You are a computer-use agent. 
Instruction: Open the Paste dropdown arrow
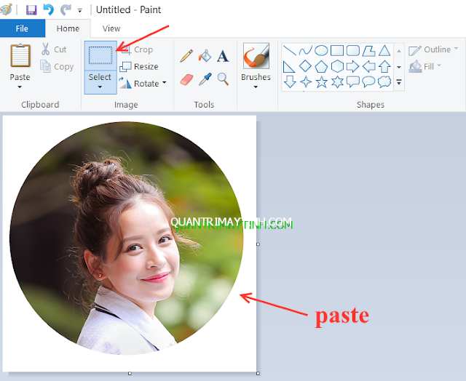tap(20, 87)
